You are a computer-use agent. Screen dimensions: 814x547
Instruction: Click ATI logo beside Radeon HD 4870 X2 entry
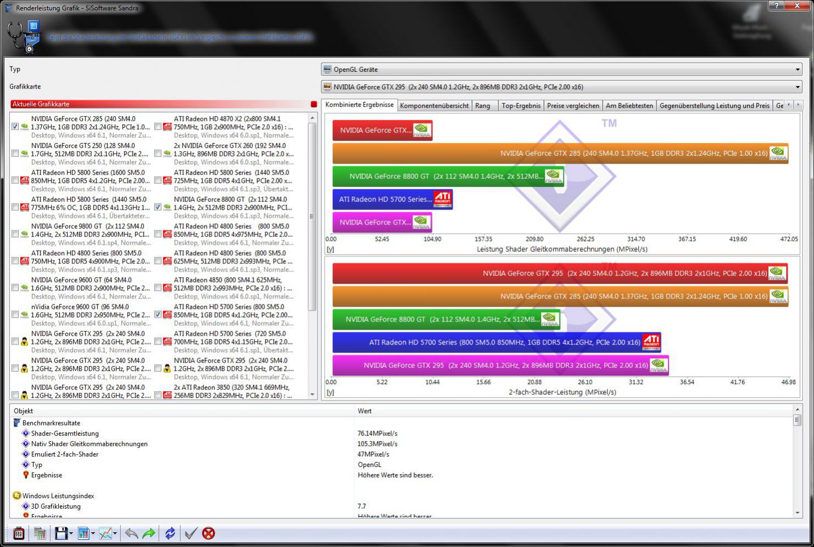(168, 127)
